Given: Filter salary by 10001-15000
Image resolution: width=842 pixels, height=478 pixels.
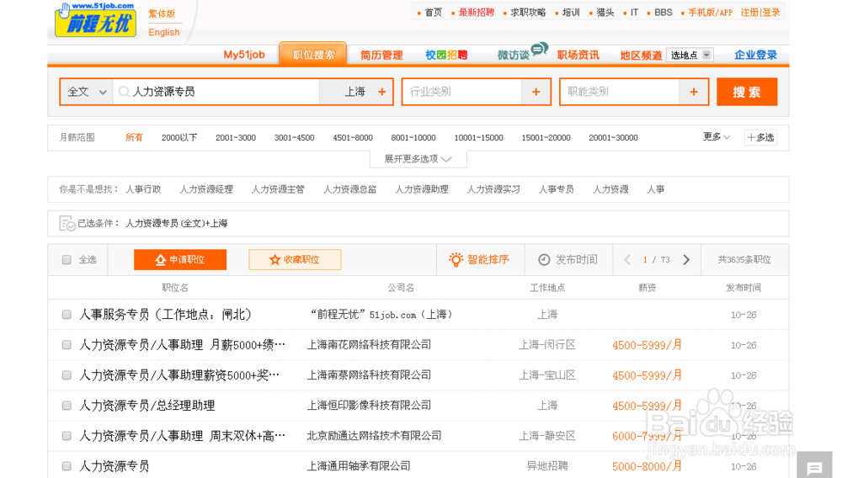Looking at the screenshot, I should [x=478, y=138].
